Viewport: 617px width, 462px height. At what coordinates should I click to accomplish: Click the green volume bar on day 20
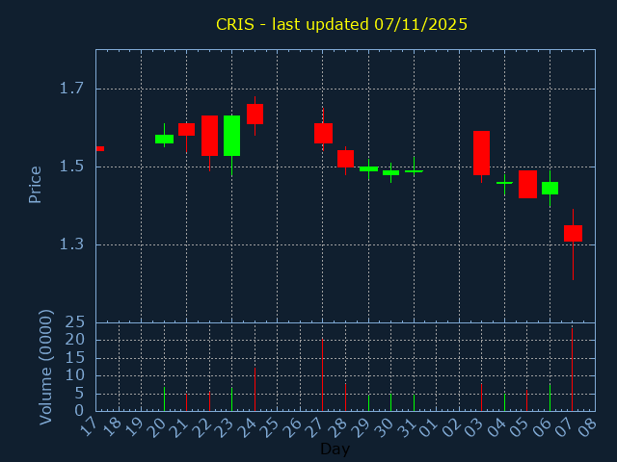(x=164, y=398)
